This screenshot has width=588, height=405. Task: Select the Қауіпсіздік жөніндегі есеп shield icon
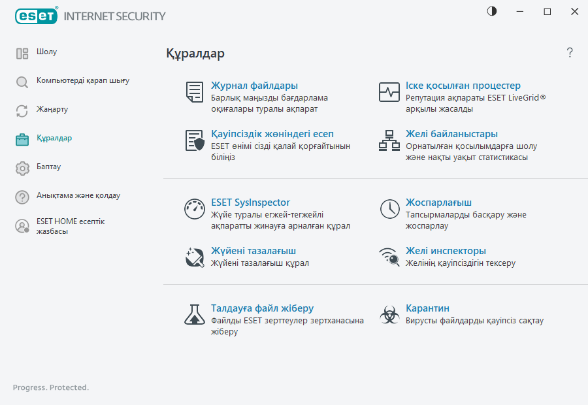click(x=194, y=140)
